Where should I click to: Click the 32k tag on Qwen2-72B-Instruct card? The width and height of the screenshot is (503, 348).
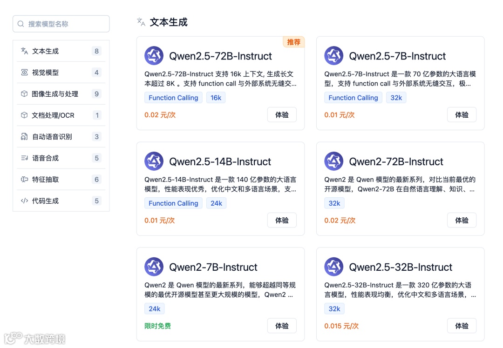coord(334,203)
